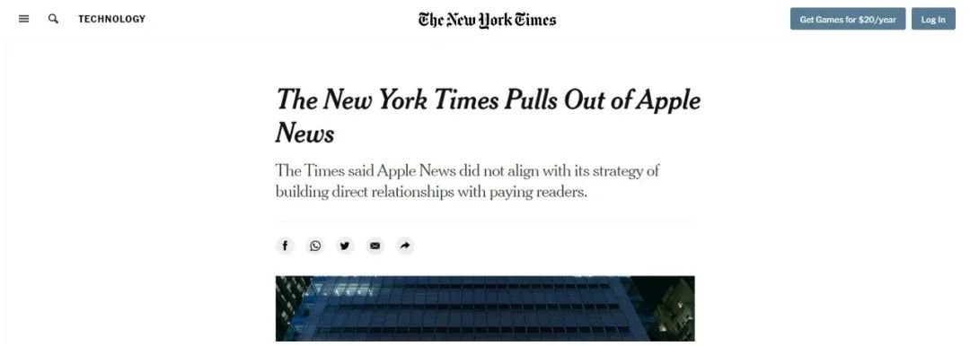This screenshot has height=346, width=970.
Task: Click the word 'News' on headline's second line
Action: pyautogui.click(x=305, y=133)
